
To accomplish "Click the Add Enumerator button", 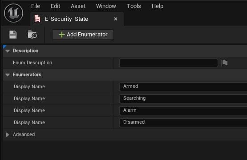I will point(83,35).
